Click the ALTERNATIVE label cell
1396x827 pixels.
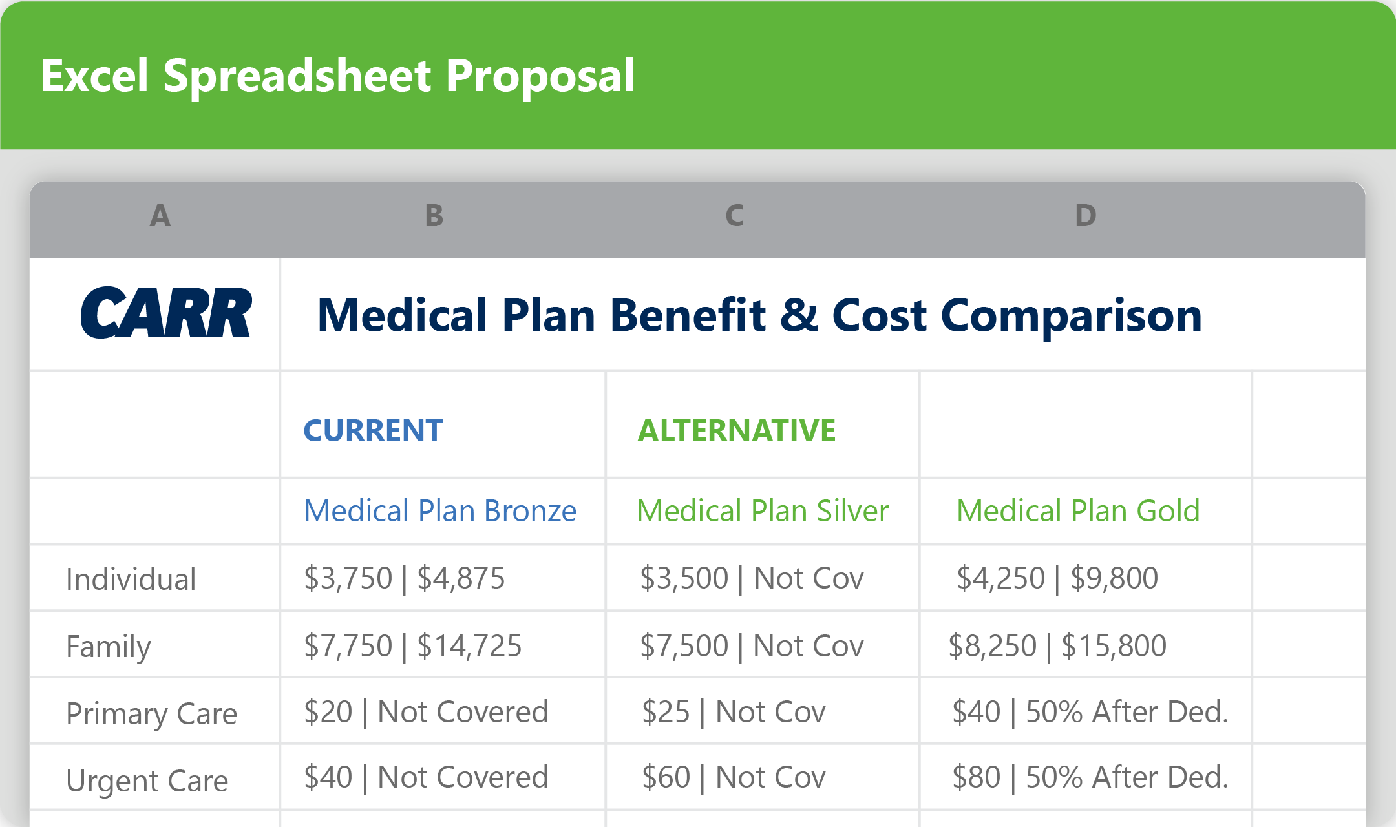click(x=737, y=431)
